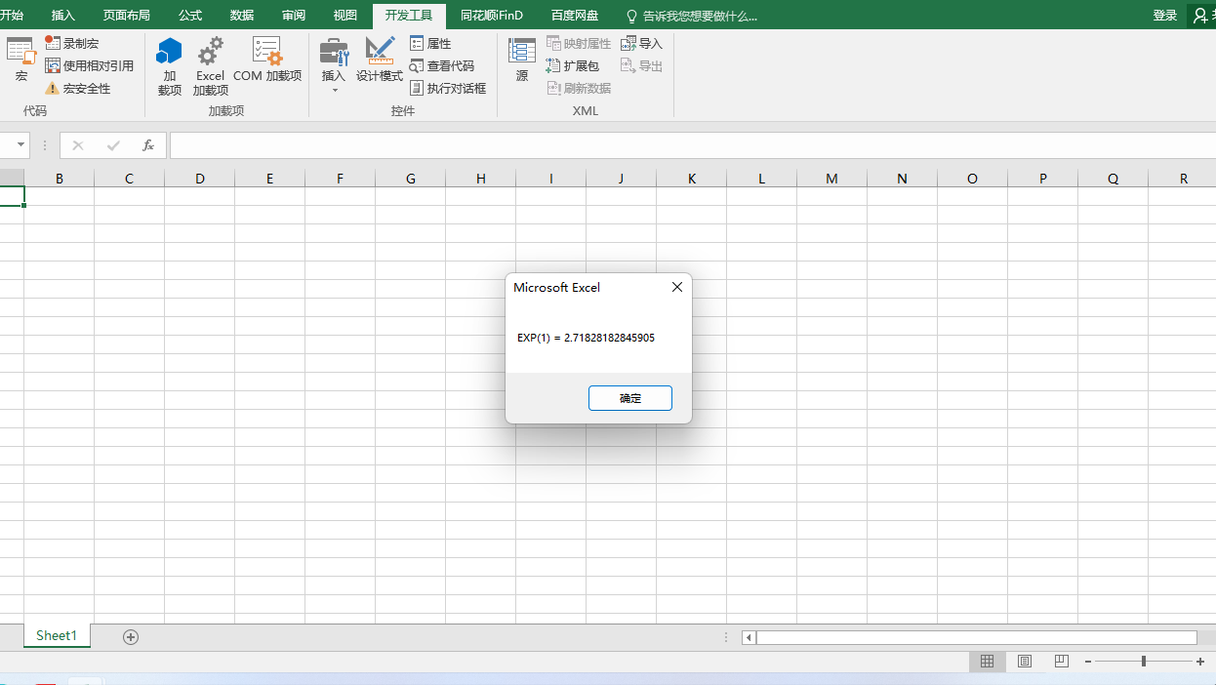1216x685 pixels.
Task: Select column D header
Action: coord(200,179)
